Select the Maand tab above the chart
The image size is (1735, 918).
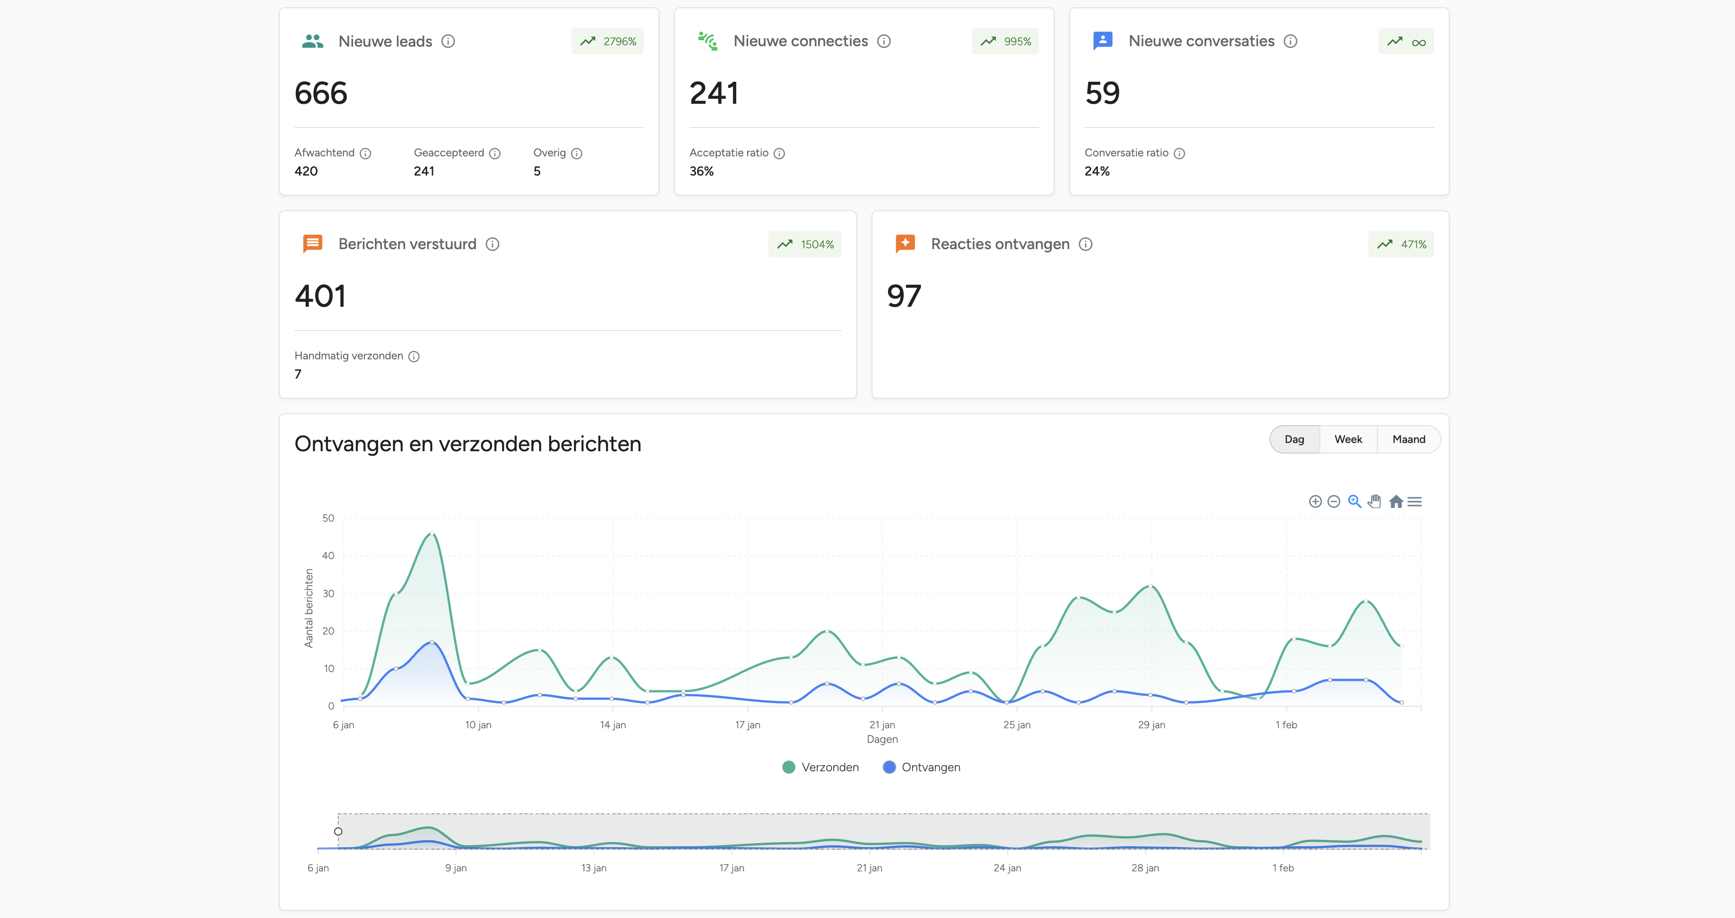click(1408, 439)
